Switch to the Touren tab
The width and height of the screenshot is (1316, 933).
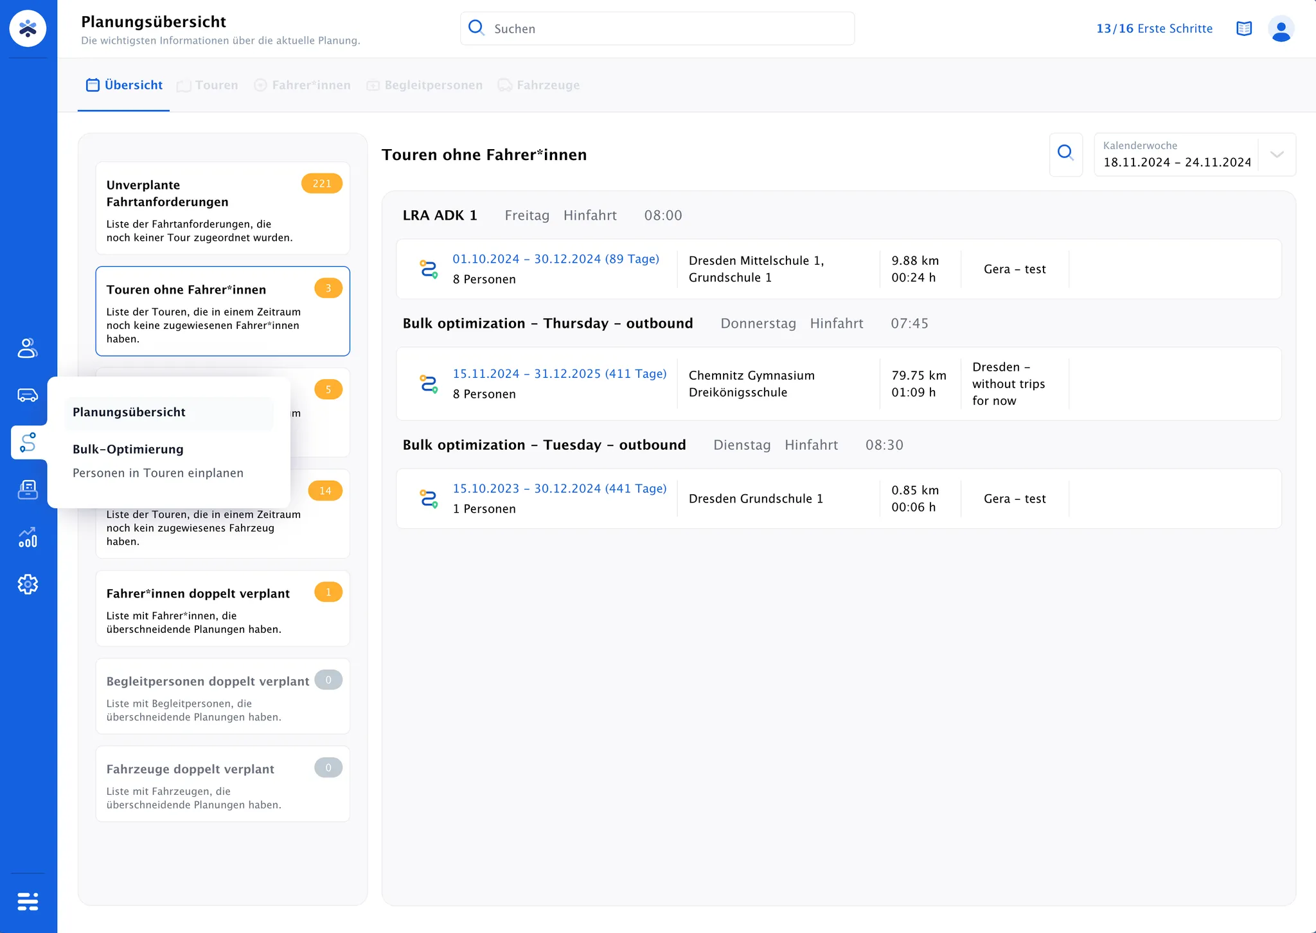(208, 85)
